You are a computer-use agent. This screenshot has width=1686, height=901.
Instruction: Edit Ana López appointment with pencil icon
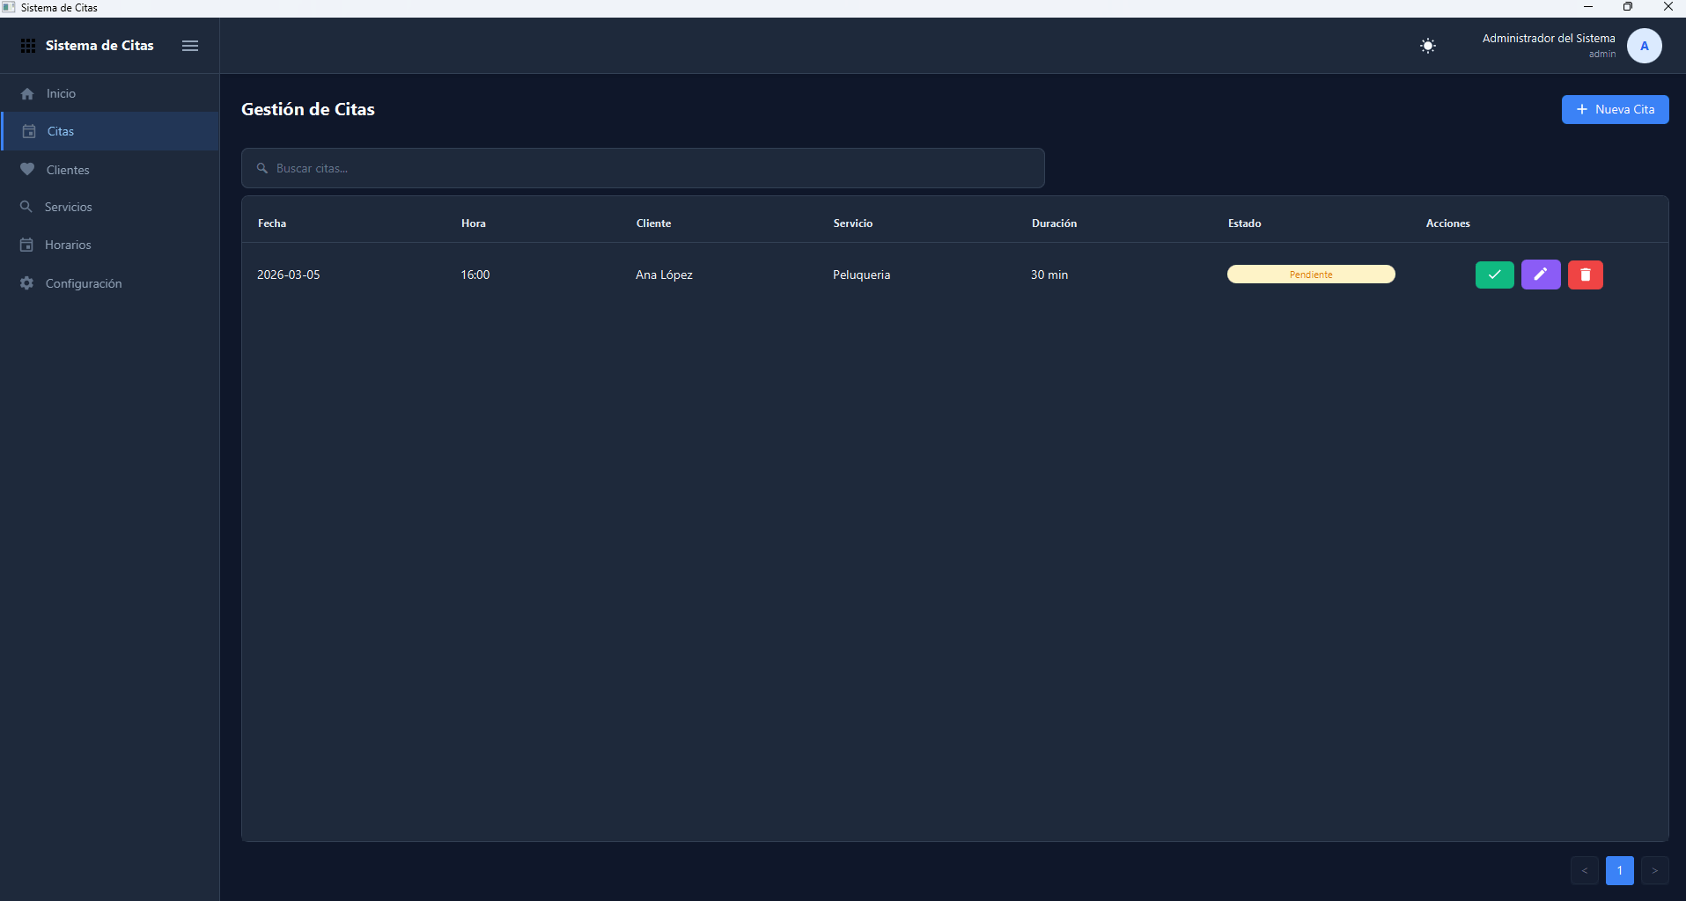coord(1540,275)
